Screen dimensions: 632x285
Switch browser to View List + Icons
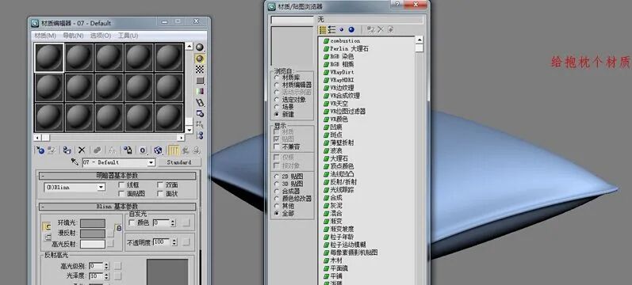(332, 30)
